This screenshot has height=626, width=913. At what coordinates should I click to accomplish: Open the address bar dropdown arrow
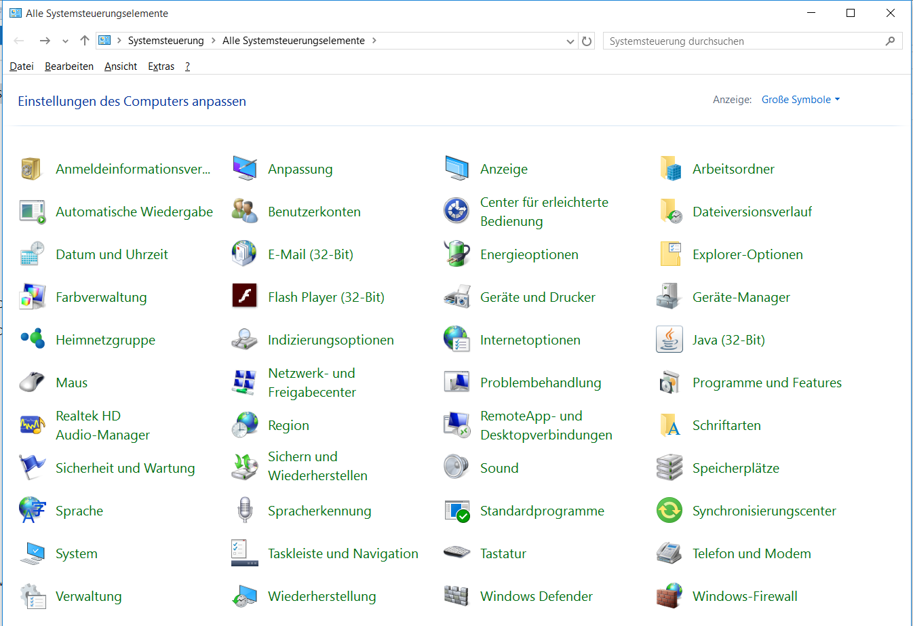[570, 41]
